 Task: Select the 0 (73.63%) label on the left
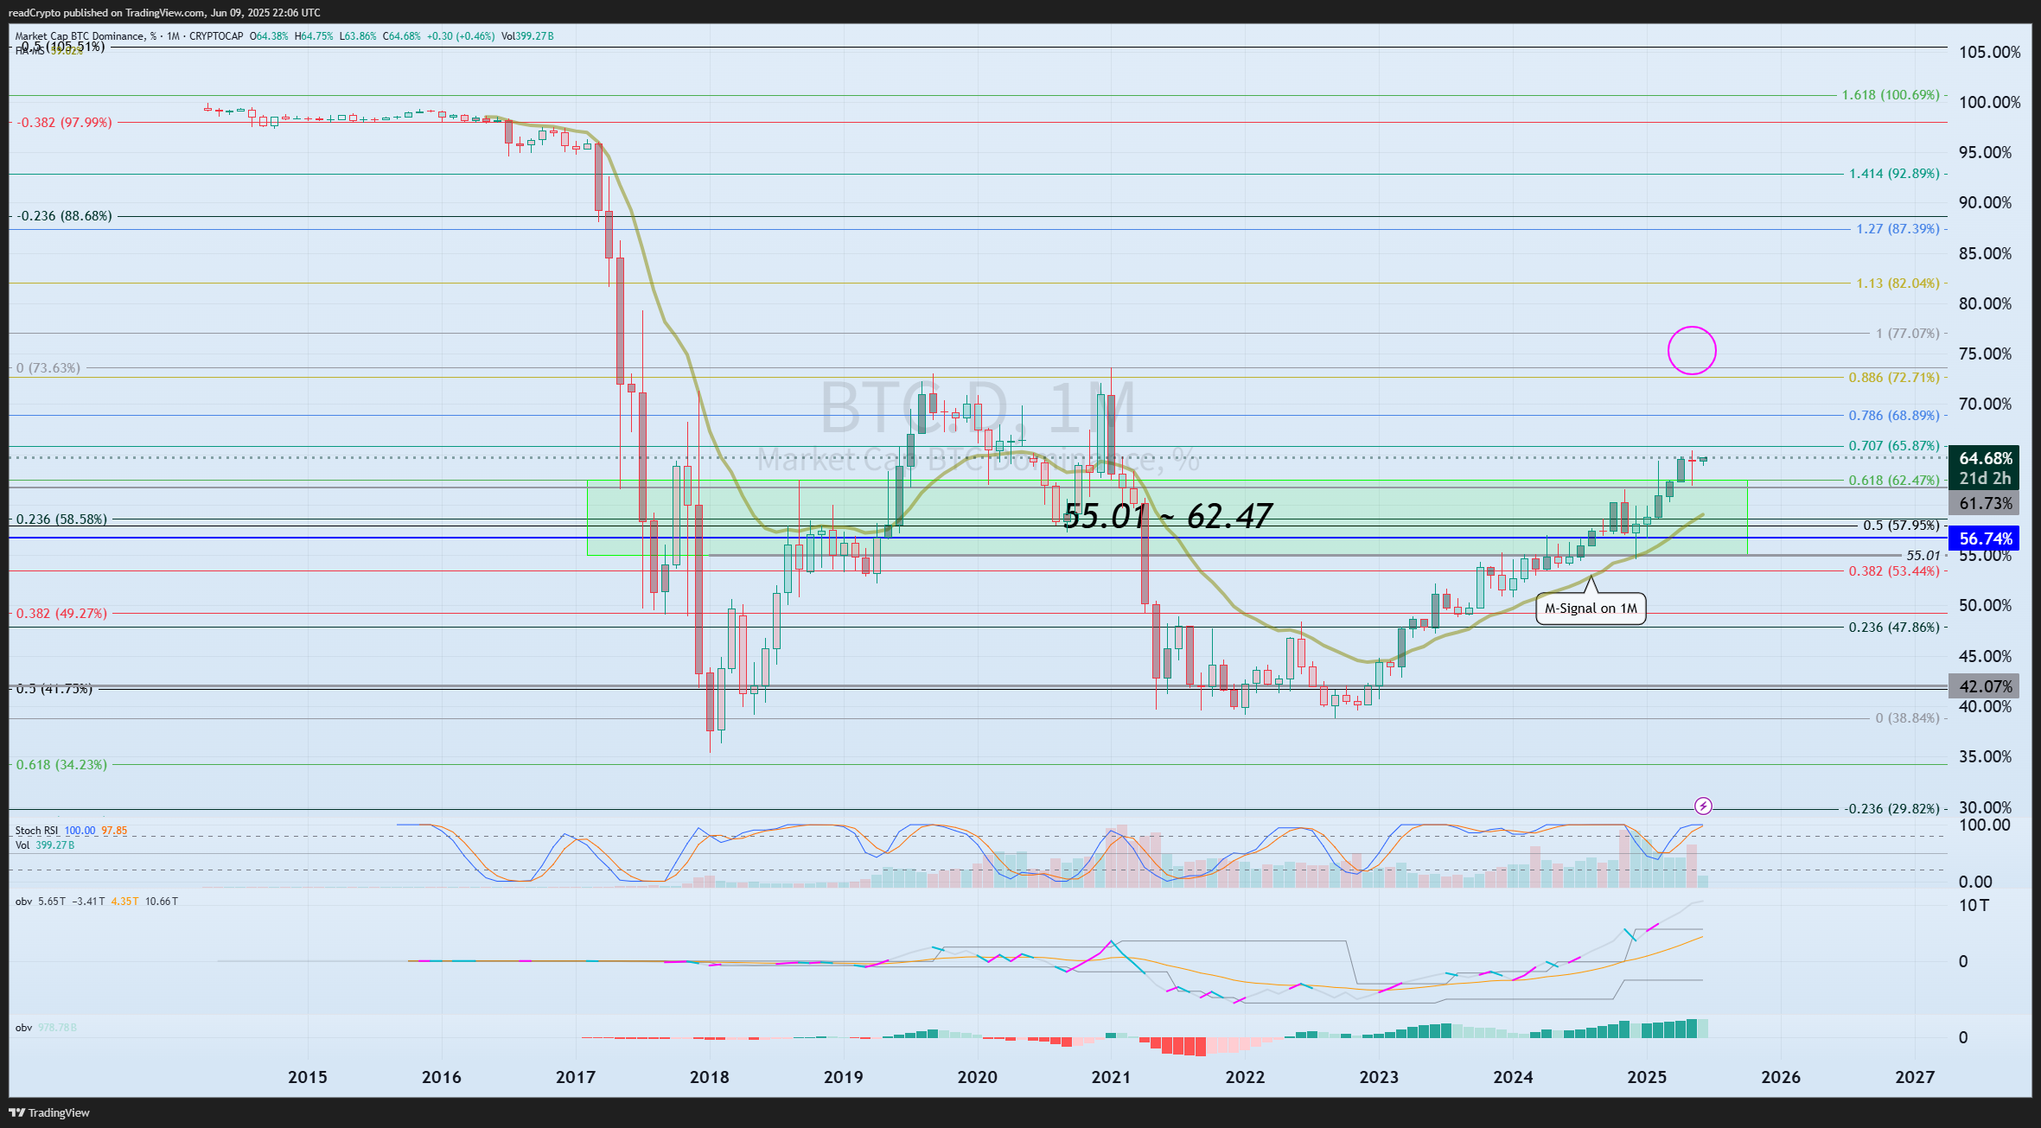coord(48,368)
